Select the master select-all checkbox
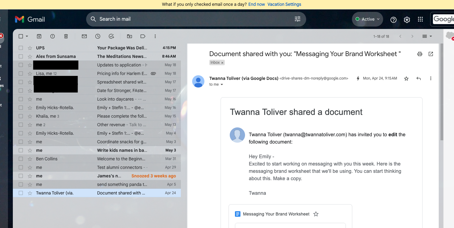 [21, 36]
